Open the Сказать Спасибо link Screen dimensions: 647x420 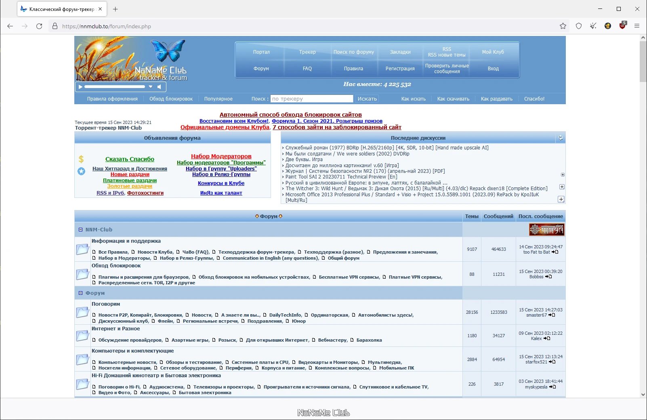tap(130, 159)
